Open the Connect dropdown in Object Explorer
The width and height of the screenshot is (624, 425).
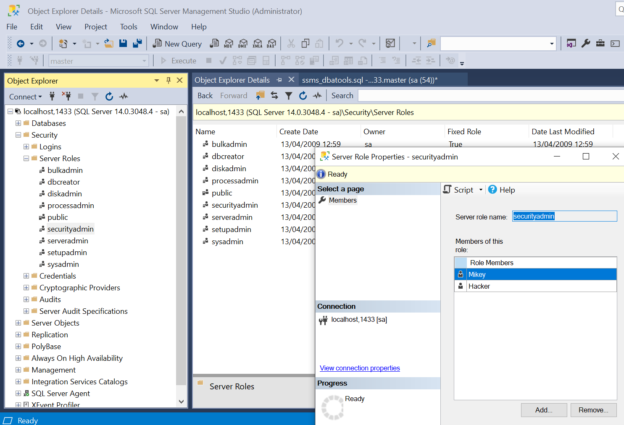click(26, 96)
